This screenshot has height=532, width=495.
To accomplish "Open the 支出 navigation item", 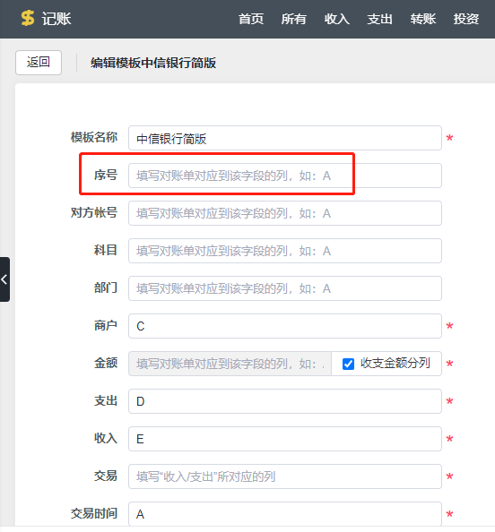I will [380, 19].
